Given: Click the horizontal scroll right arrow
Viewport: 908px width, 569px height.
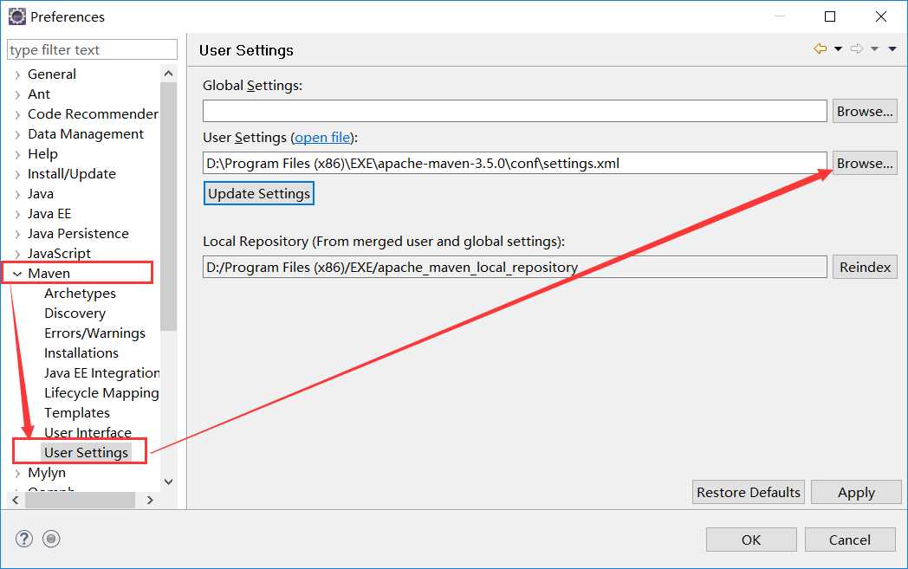Looking at the screenshot, I should pyautogui.click(x=150, y=500).
